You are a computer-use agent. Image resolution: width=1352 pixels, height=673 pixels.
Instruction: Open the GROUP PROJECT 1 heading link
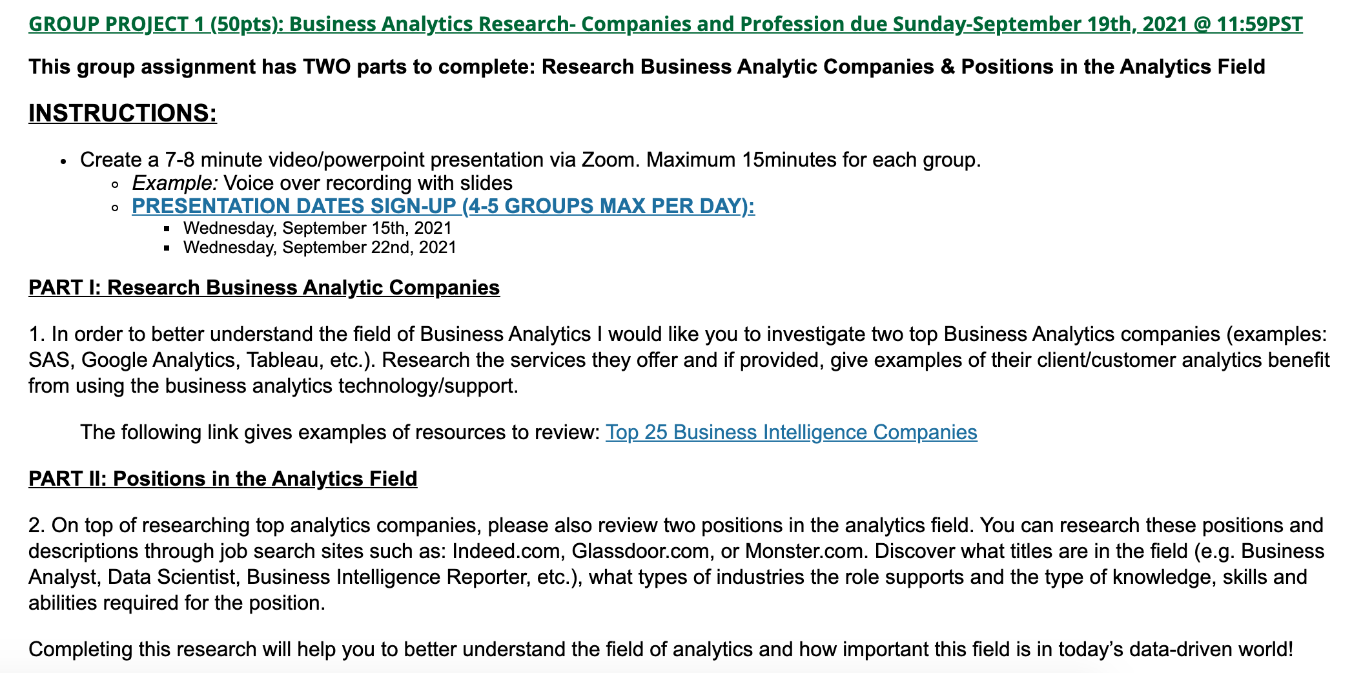point(666,24)
